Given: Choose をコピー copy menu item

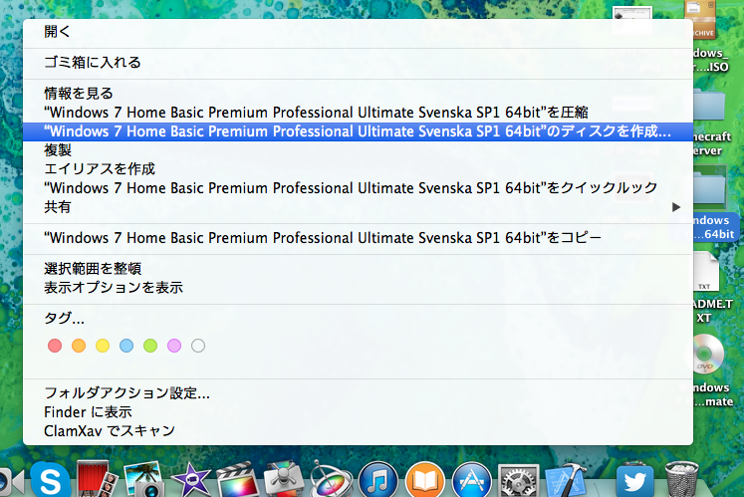Looking at the screenshot, I should pos(358,237).
